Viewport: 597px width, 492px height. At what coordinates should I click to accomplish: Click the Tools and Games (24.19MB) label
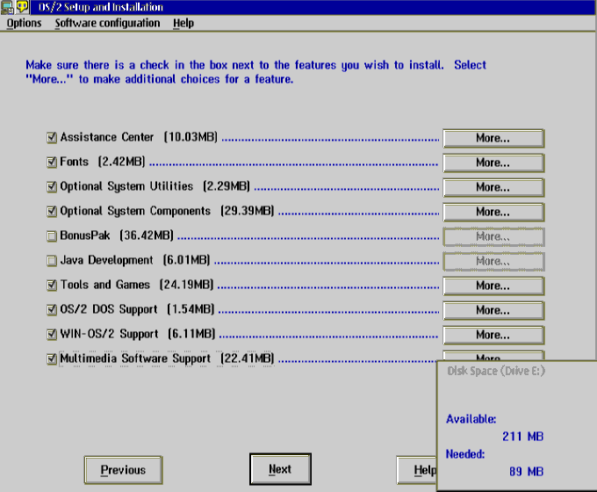(x=137, y=285)
